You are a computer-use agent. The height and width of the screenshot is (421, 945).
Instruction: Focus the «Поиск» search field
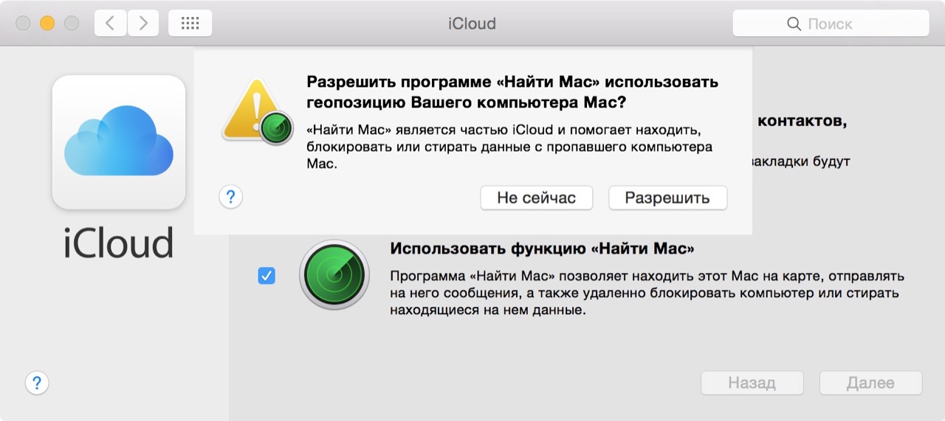pos(842,24)
